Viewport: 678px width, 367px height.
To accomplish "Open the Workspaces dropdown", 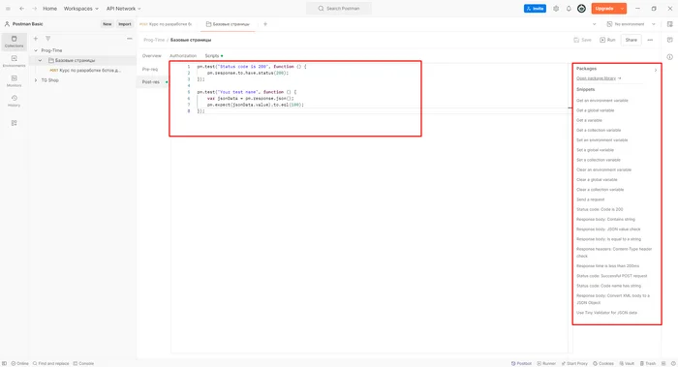I will [x=80, y=9].
